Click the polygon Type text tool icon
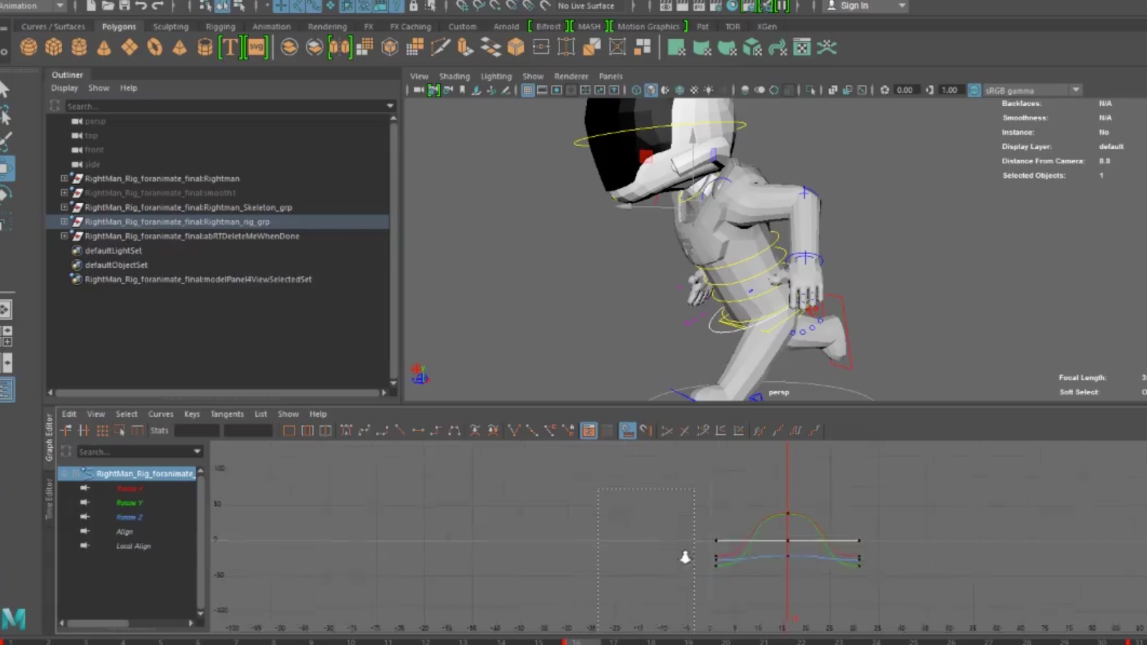Viewport: 1147px width, 645px height. [230, 48]
